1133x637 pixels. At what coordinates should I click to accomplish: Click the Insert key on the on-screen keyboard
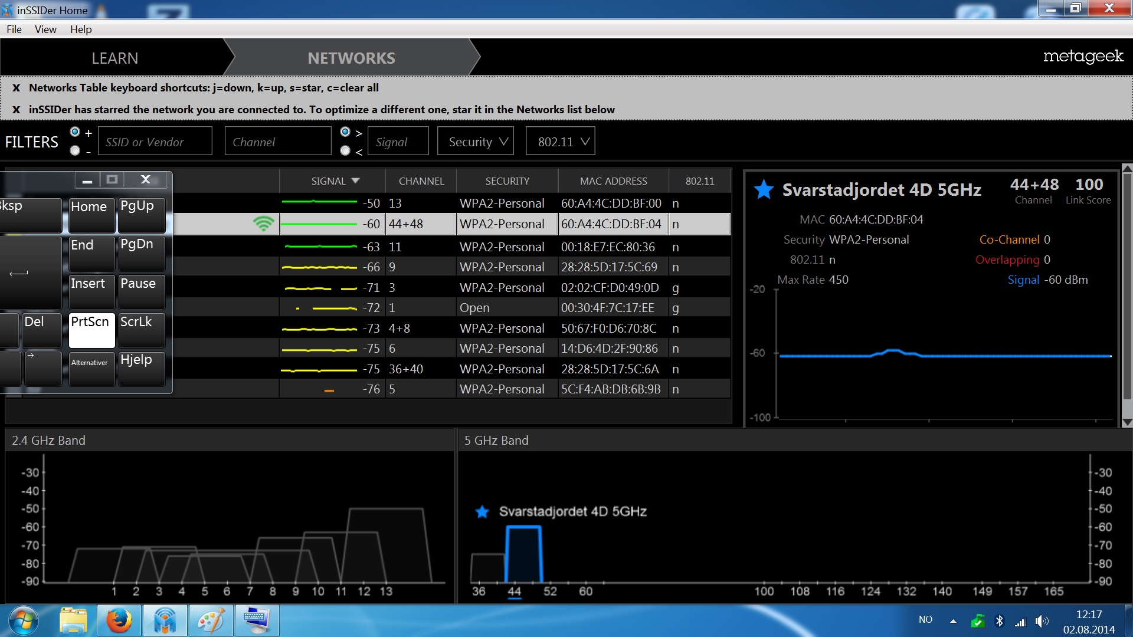point(91,292)
